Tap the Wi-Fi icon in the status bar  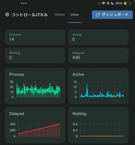(103, 3)
